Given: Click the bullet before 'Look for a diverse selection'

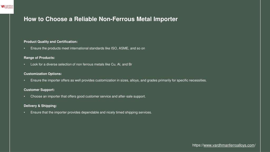Looking at the screenshot, I should [25, 64].
